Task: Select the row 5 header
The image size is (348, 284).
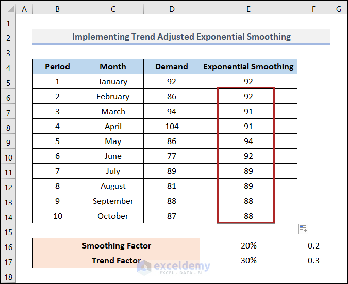Action: [8, 82]
